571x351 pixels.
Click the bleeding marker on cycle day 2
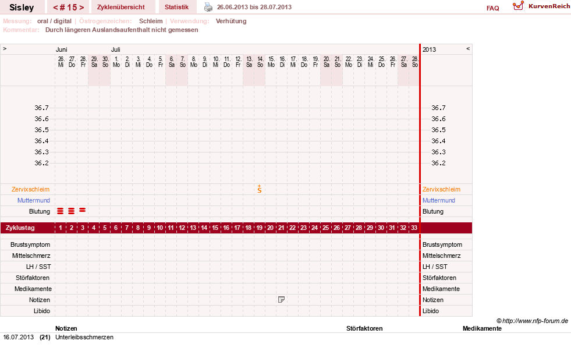[x=72, y=211]
